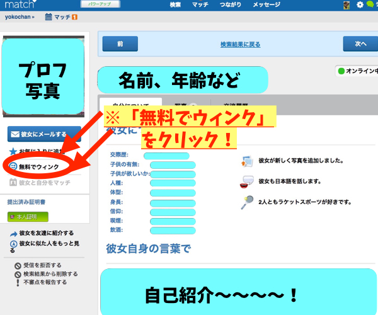The image size is (378, 315).
Task: Click 彼女と自分をマッチ link
Action: [45, 183]
